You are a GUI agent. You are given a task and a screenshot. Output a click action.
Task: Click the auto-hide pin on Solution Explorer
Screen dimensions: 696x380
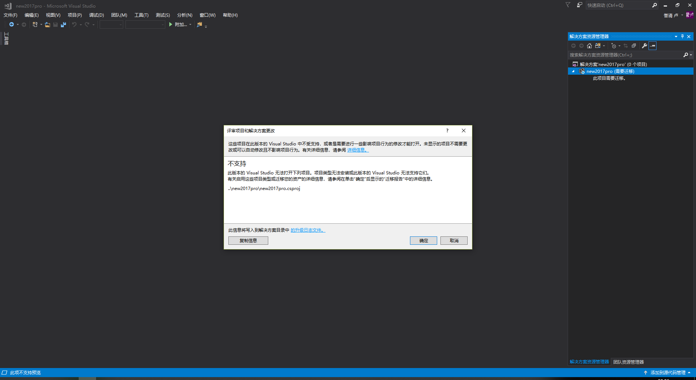click(x=682, y=36)
